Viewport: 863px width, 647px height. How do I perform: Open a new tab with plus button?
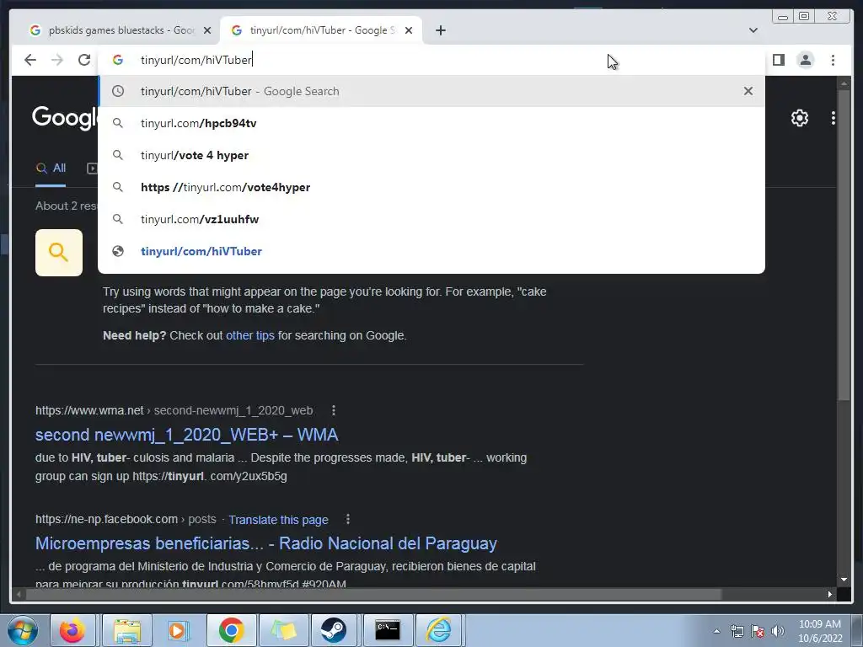pyautogui.click(x=440, y=30)
